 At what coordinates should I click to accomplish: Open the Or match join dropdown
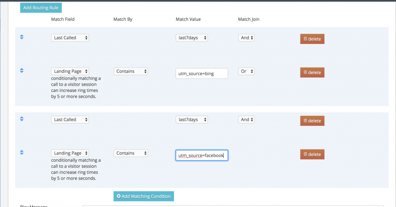pyautogui.click(x=246, y=71)
